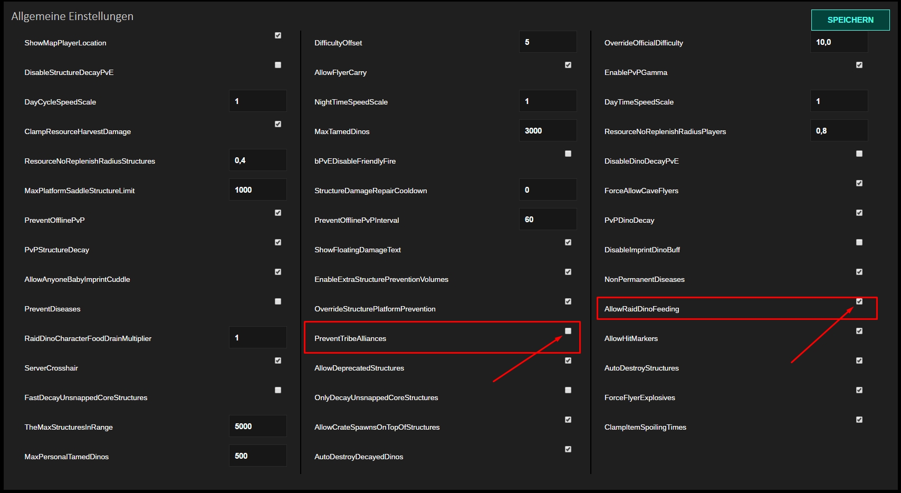Viewport: 901px width, 493px height.
Task: Edit the MaxPersonalTamedDinos value
Action: [258, 456]
